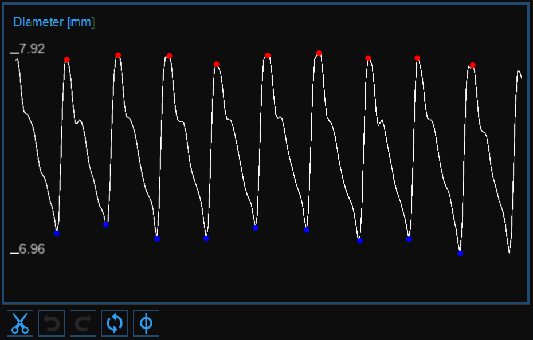The image size is (533, 340).
Task: Pick the third blue trough marker from left
Action: (x=157, y=239)
